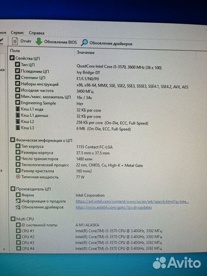Click the Значение column header
The height and width of the screenshot is (276, 207).
tap(86, 53)
